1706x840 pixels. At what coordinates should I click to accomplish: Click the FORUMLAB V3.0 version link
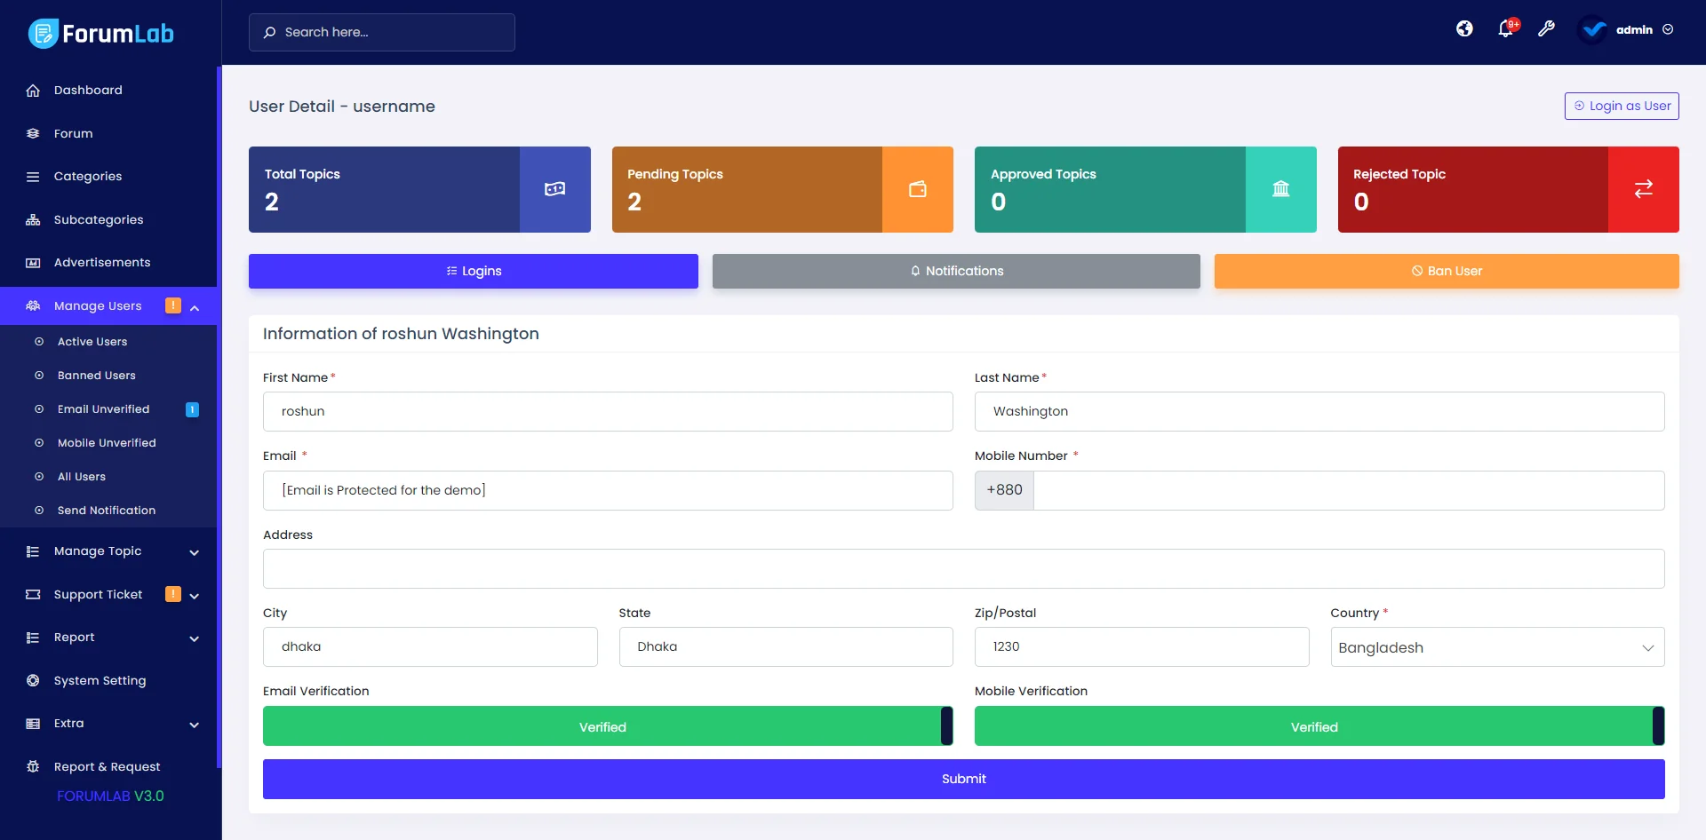tap(110, 796)
